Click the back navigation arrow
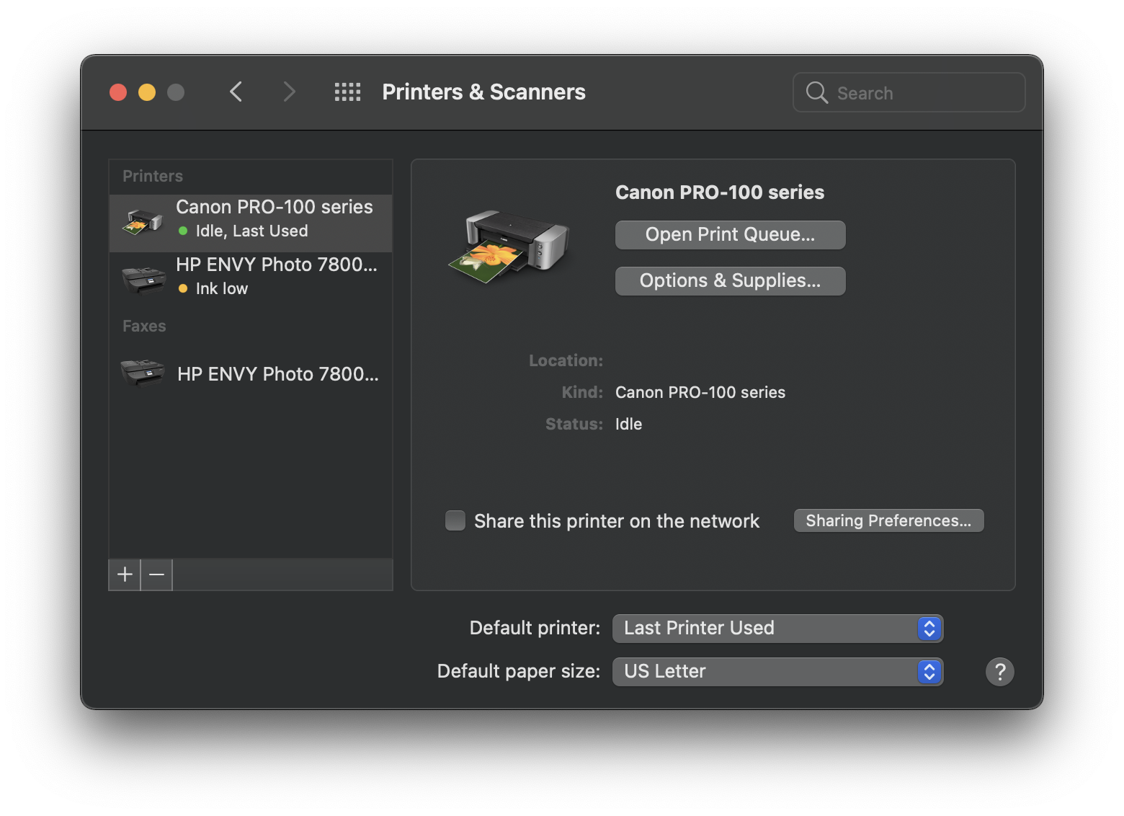Screen dimensions: 1124x816 [236, 92]
